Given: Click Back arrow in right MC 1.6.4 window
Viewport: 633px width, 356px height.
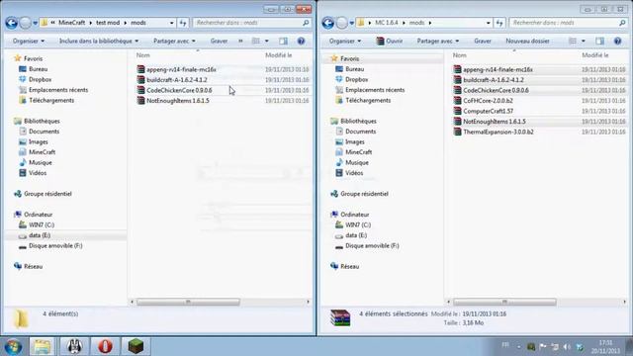Looking at the screenshot, I should click(327, 23).
